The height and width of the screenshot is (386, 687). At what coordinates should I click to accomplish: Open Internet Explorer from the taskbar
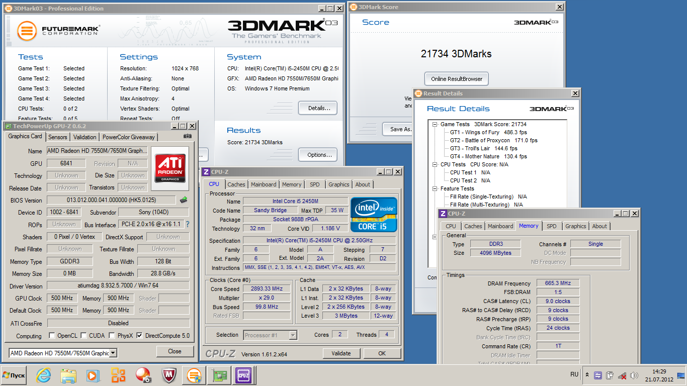[44, 375]
